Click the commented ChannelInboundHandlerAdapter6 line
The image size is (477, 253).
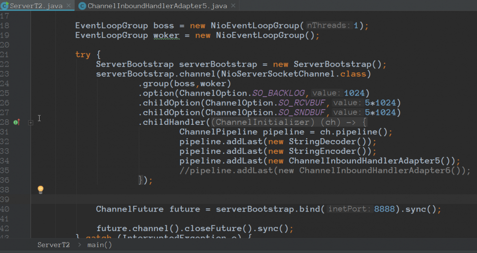point(325,171)
